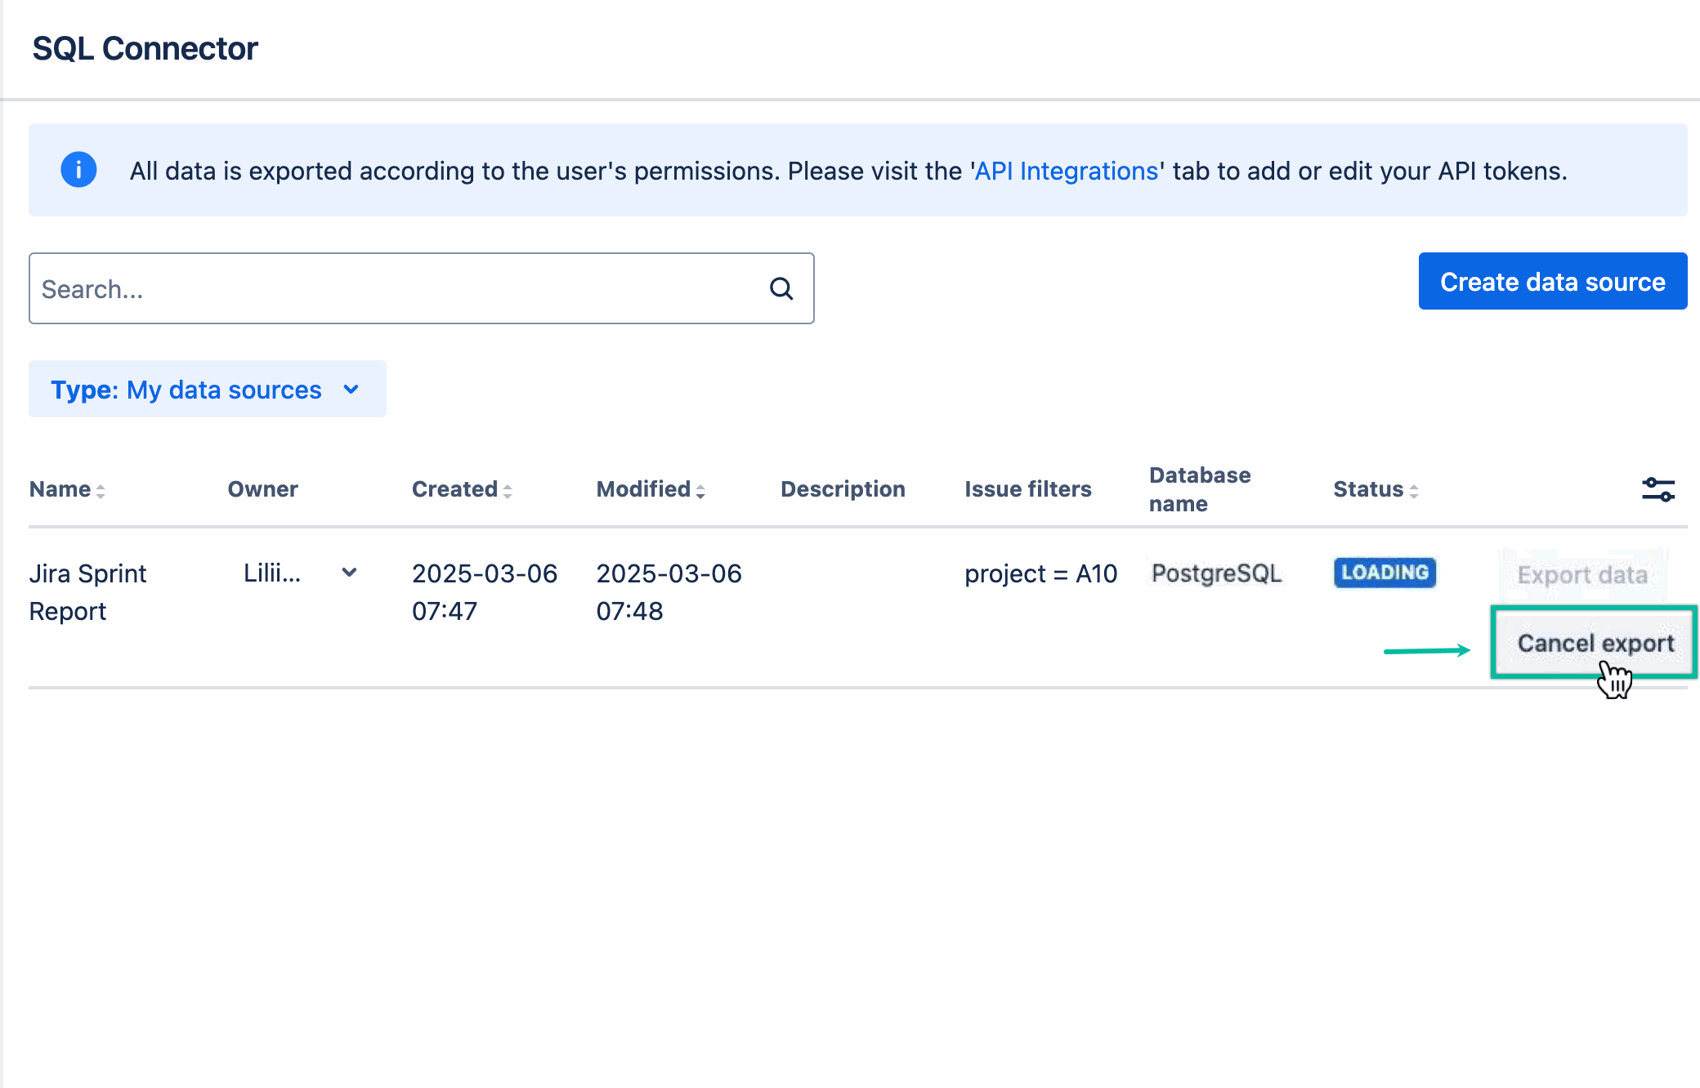Sort by the Modified column sort arrows
The width and height of the screenshot is (1700, 1088).
click(x=700, y=490)
